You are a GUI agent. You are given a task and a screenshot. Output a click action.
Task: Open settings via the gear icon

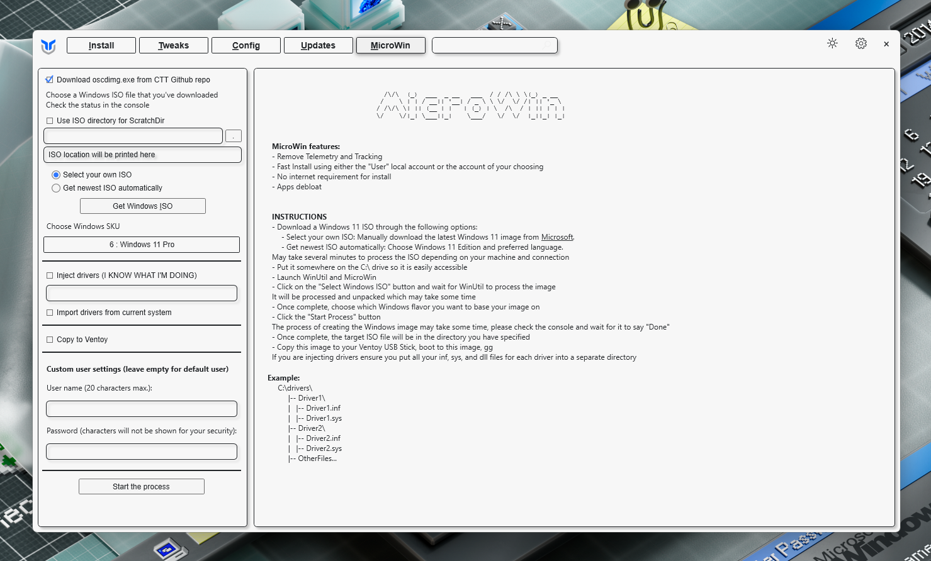(860, 43)
